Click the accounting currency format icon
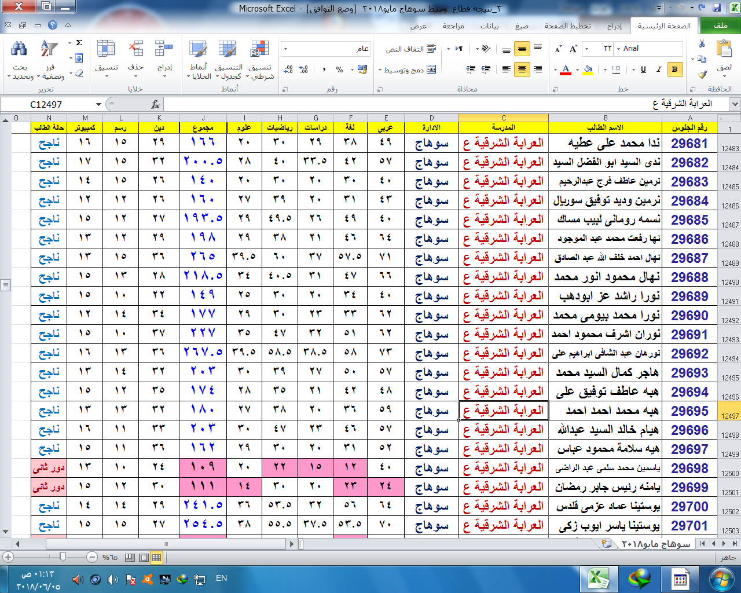The width and height of the screenshot is (741, 593). click(362, 69)
